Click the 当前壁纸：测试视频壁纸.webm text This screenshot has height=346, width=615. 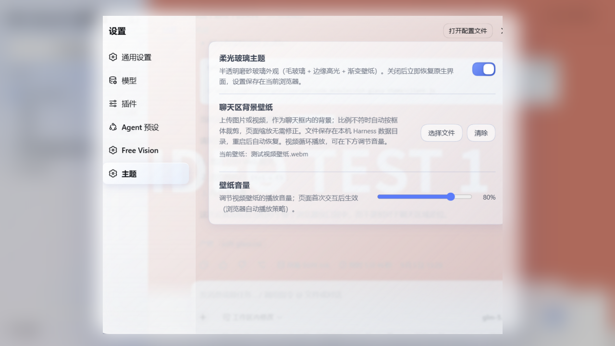tap(264, 154)
